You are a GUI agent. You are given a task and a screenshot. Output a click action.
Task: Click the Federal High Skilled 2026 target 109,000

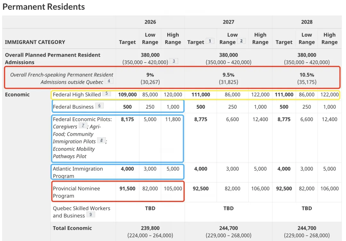(x=127, y=95)
